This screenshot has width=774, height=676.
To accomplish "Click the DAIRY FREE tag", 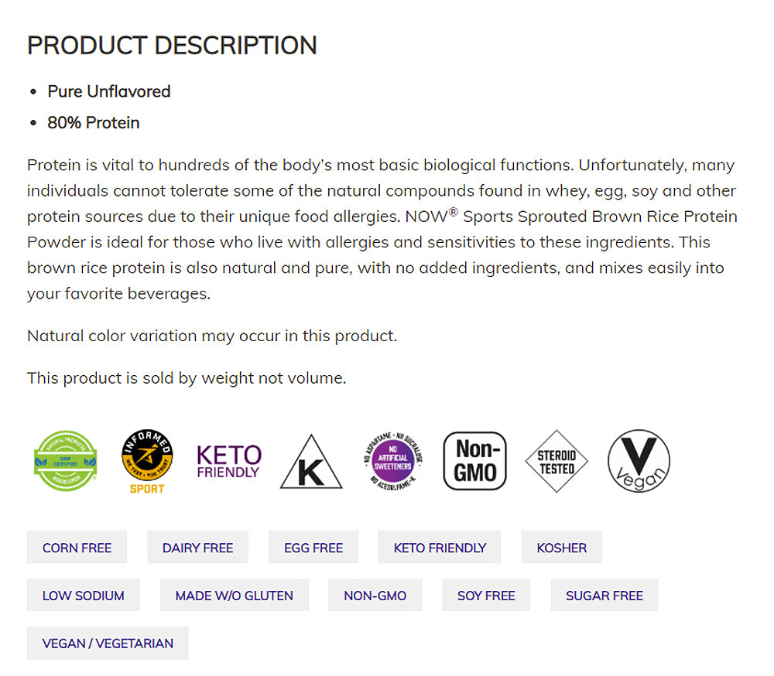I will (197, 547).
